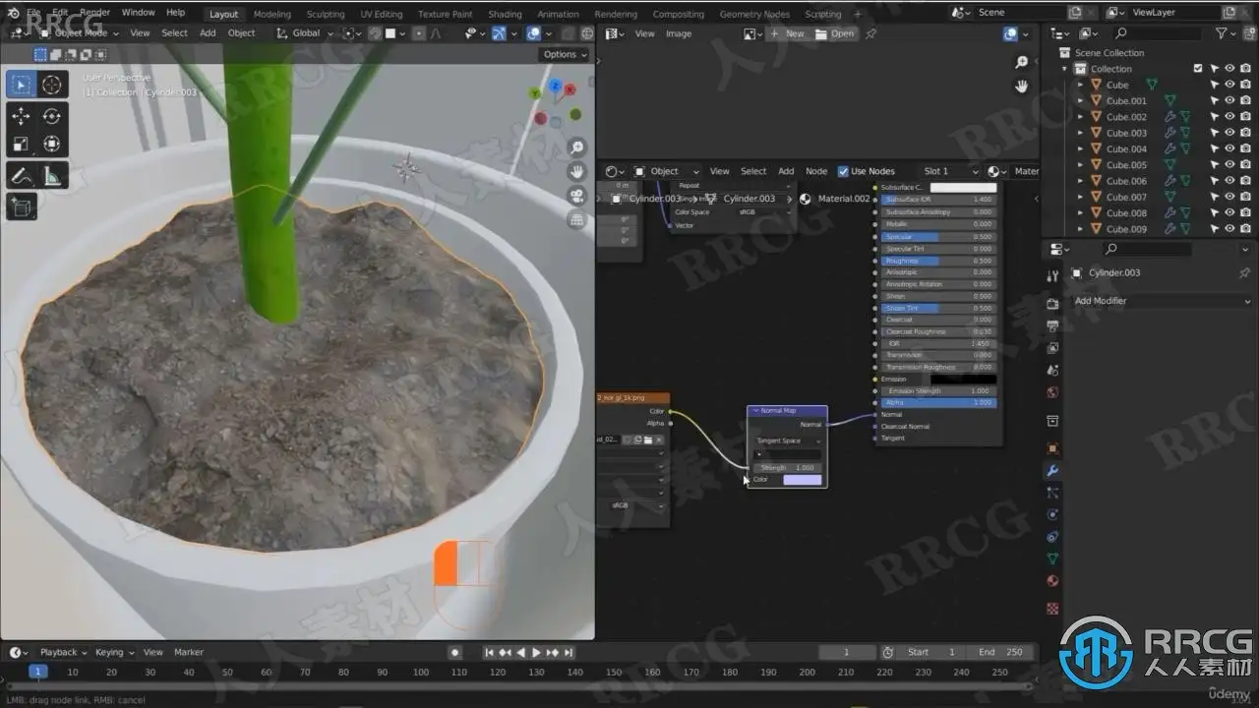Click Open button in image editor

pyautogui.click(x=835, y=33)
